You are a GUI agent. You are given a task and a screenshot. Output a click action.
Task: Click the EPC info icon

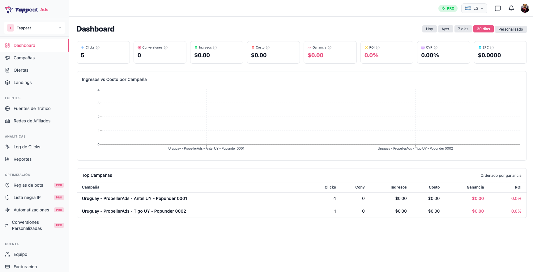pyautogui.click(x=492, y=48)
